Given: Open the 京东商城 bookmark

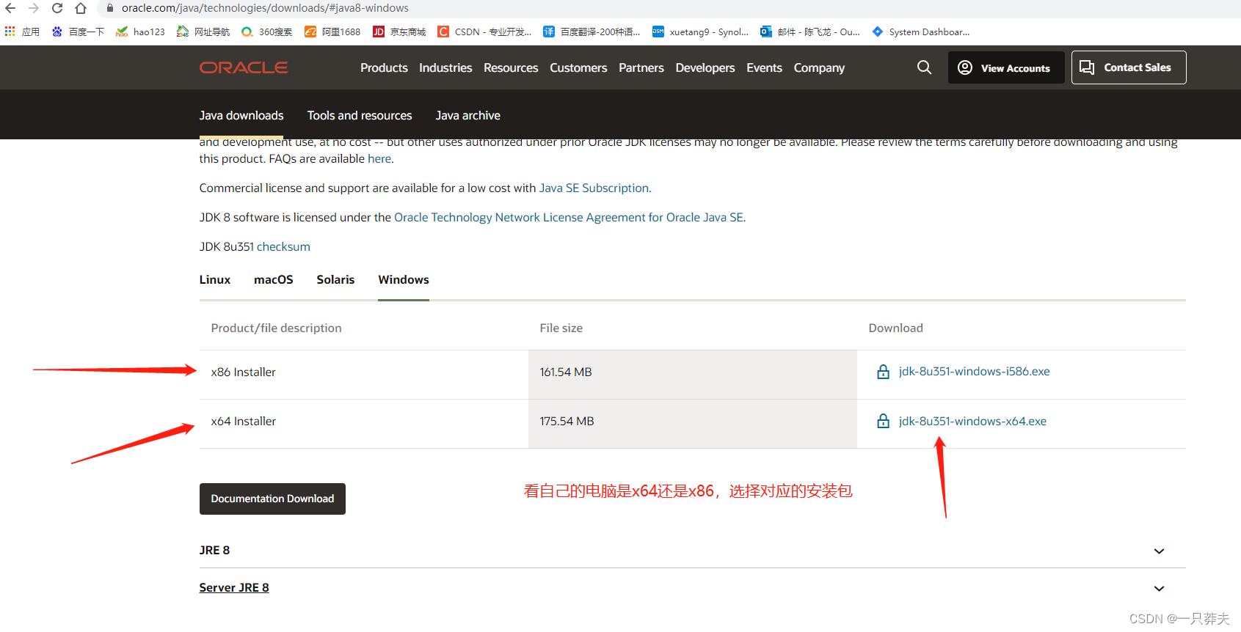Looking at the screenshot, I should [x=399, y=32].
